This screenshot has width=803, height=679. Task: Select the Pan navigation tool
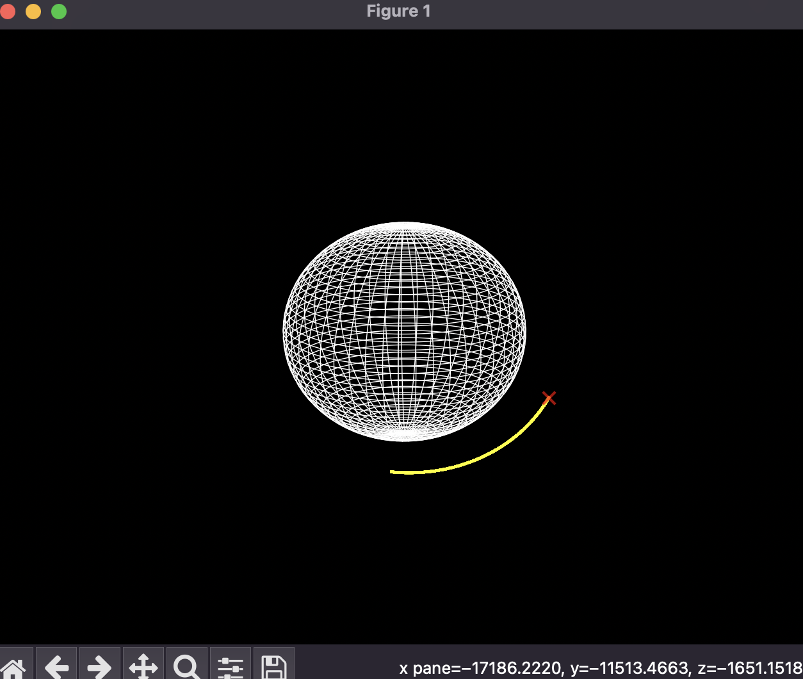pos(143,666)
